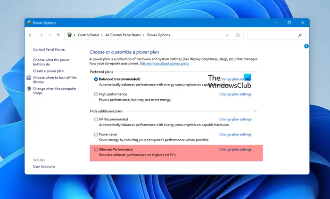Click Control Panel breadcrumb item

point(88,35)
